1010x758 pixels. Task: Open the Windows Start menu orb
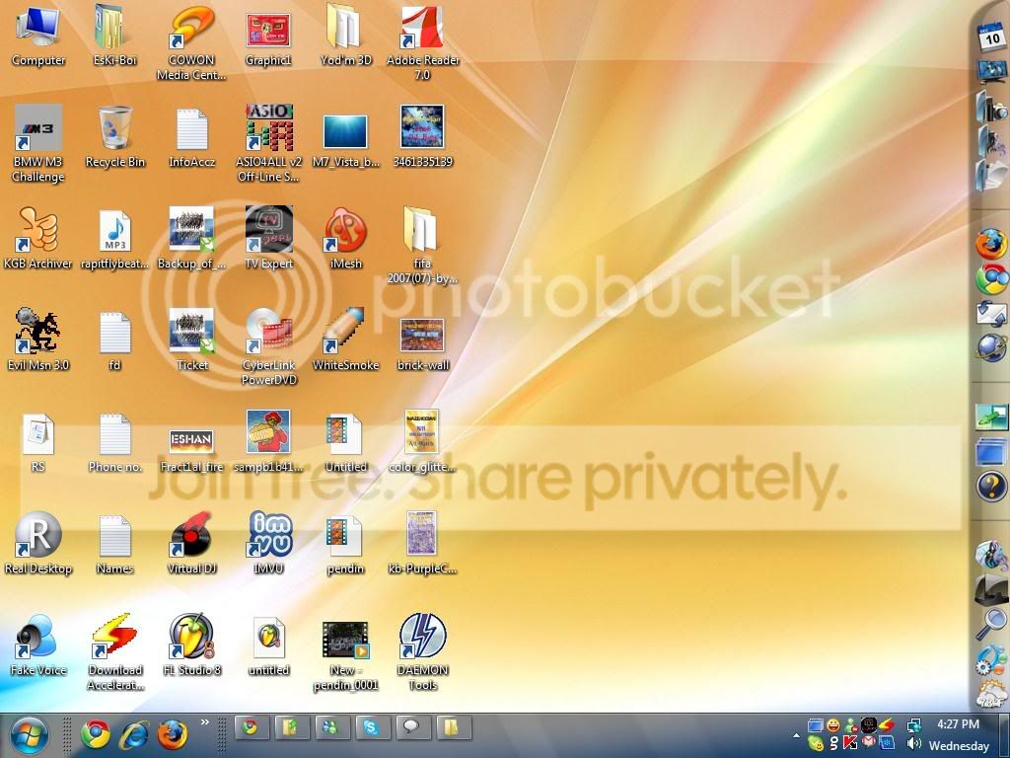tap(29, 736)
